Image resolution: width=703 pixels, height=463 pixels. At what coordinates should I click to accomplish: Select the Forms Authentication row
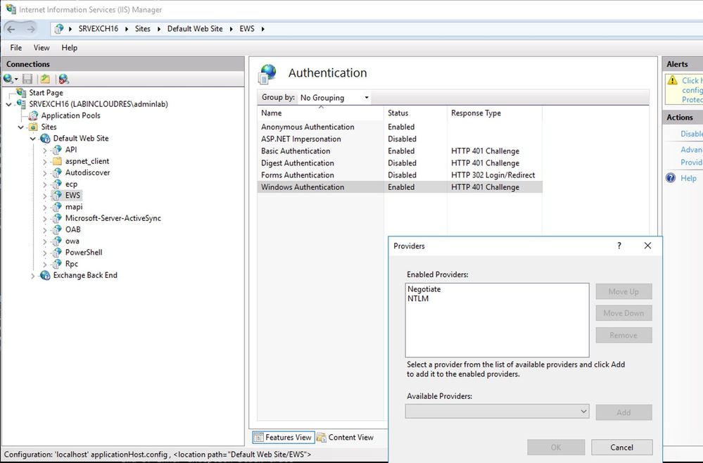click(x=400, y=175)
